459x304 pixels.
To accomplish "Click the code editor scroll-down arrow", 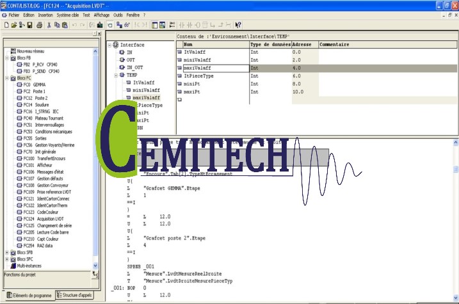I will (x=456, y=298).
